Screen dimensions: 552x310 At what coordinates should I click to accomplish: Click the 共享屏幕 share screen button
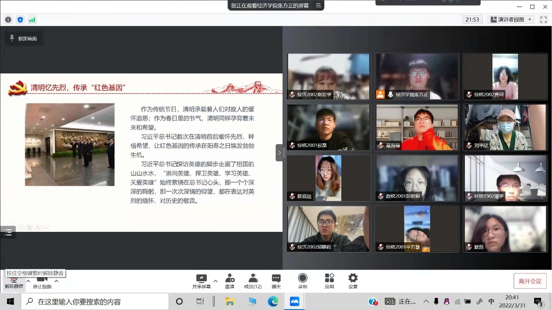(x=202, y=281)
